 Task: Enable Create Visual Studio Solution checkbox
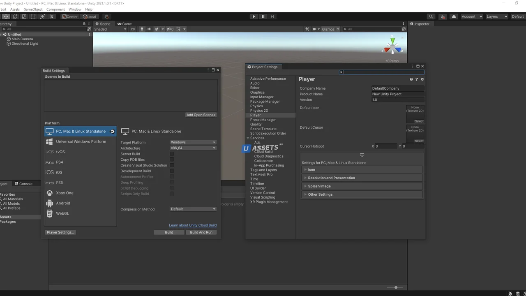click(172, 165)
